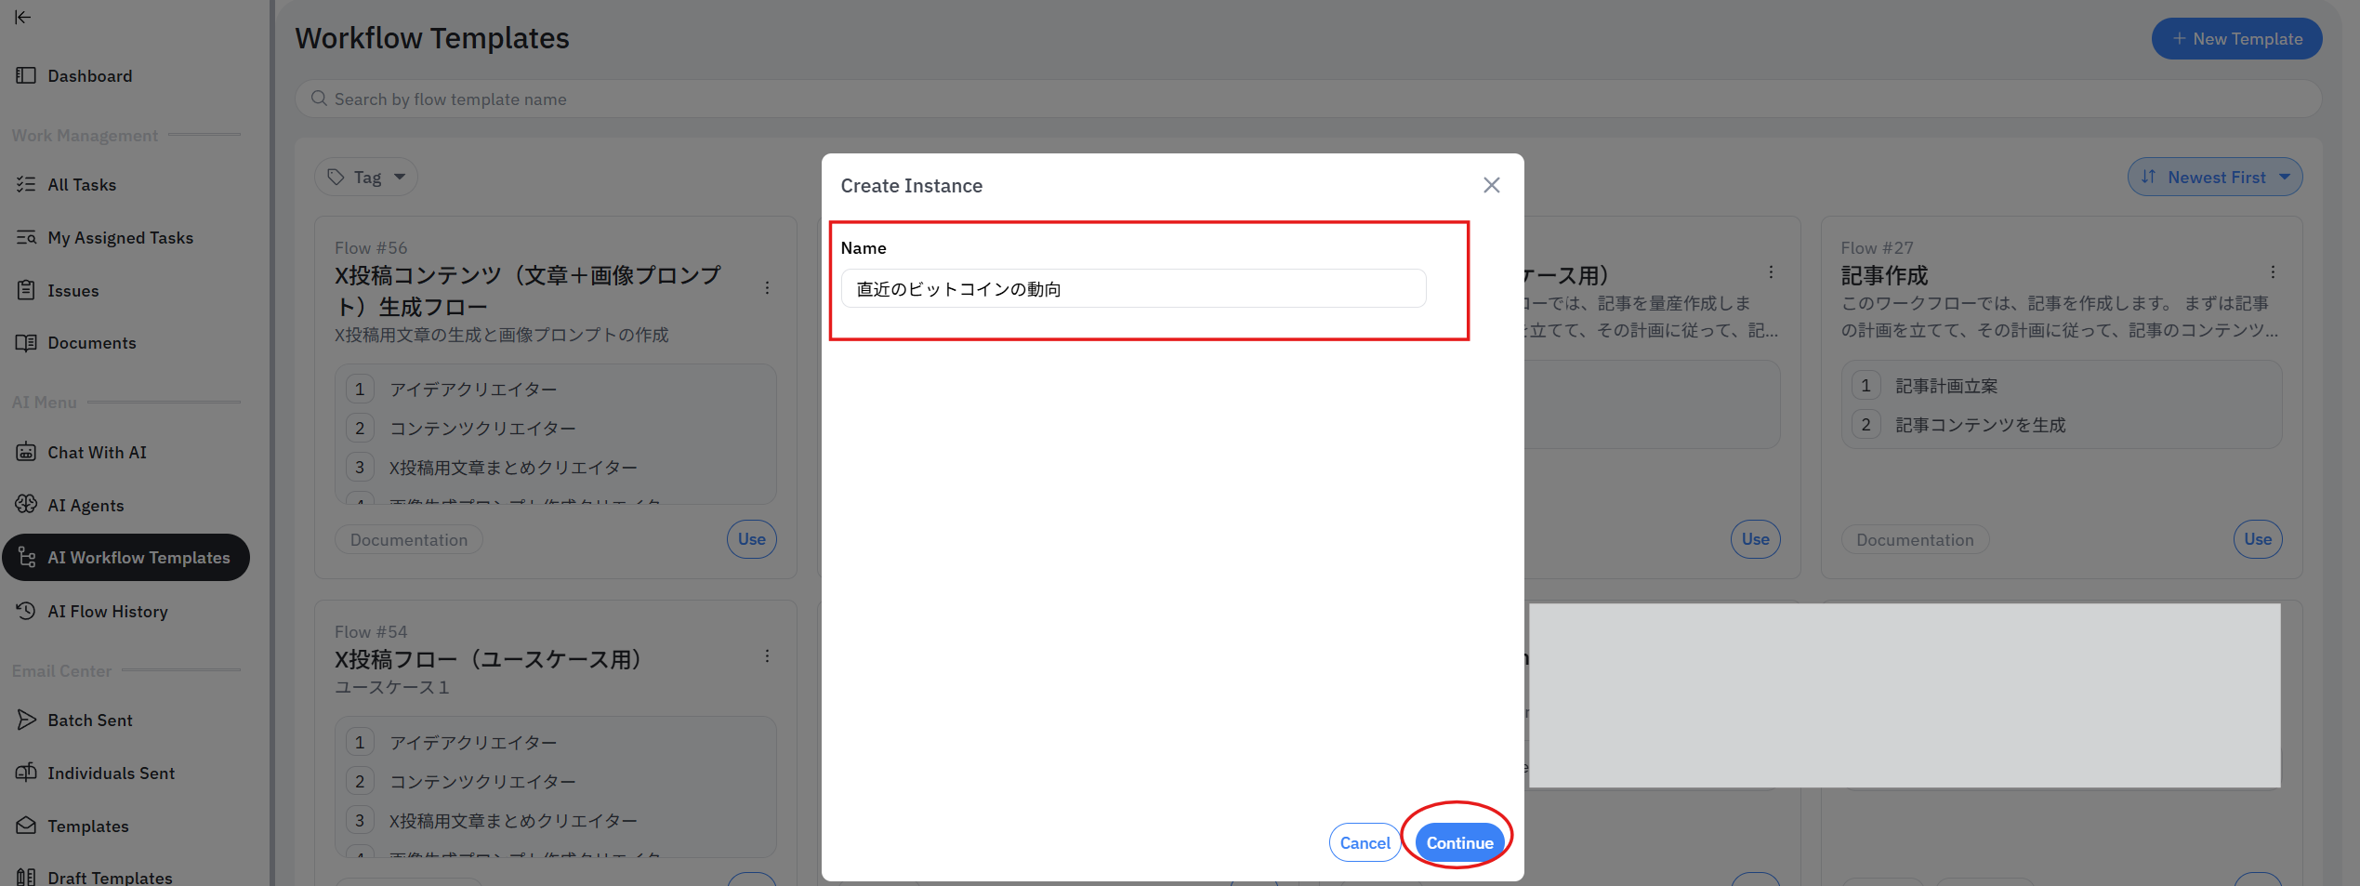Screen dimensions: 2360x886
Task: Click the New Template button
Action: point(2235,39)
